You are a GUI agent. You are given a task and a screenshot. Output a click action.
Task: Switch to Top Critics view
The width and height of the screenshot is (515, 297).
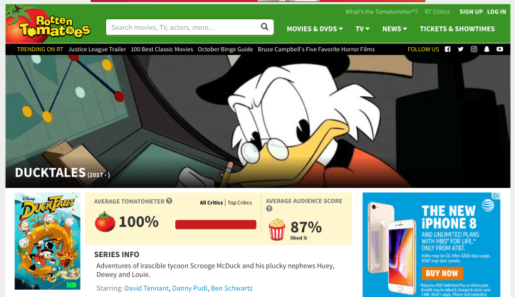coord(239,203)
